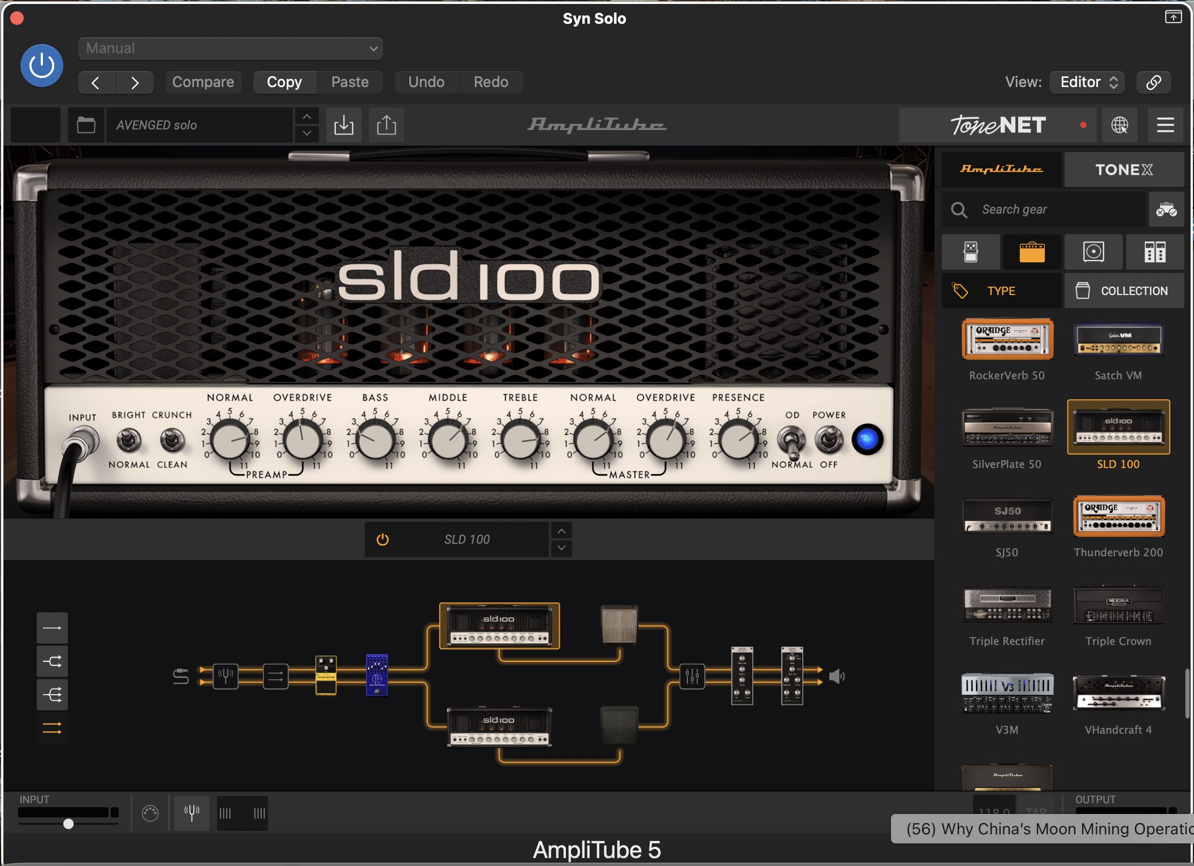The height and width of the screenshot is (866, 1194).
Task: Select the Thunderverb 200 amp thumbnail
Action: pyautogui.click(x=1118, y=516)
